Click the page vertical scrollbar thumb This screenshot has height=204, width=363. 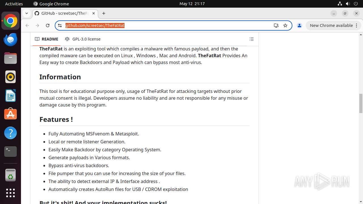[361, 103]
